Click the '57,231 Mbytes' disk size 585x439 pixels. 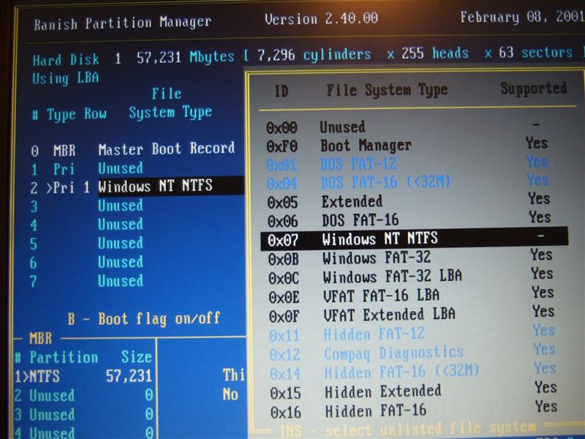click(x=186, y=57)
